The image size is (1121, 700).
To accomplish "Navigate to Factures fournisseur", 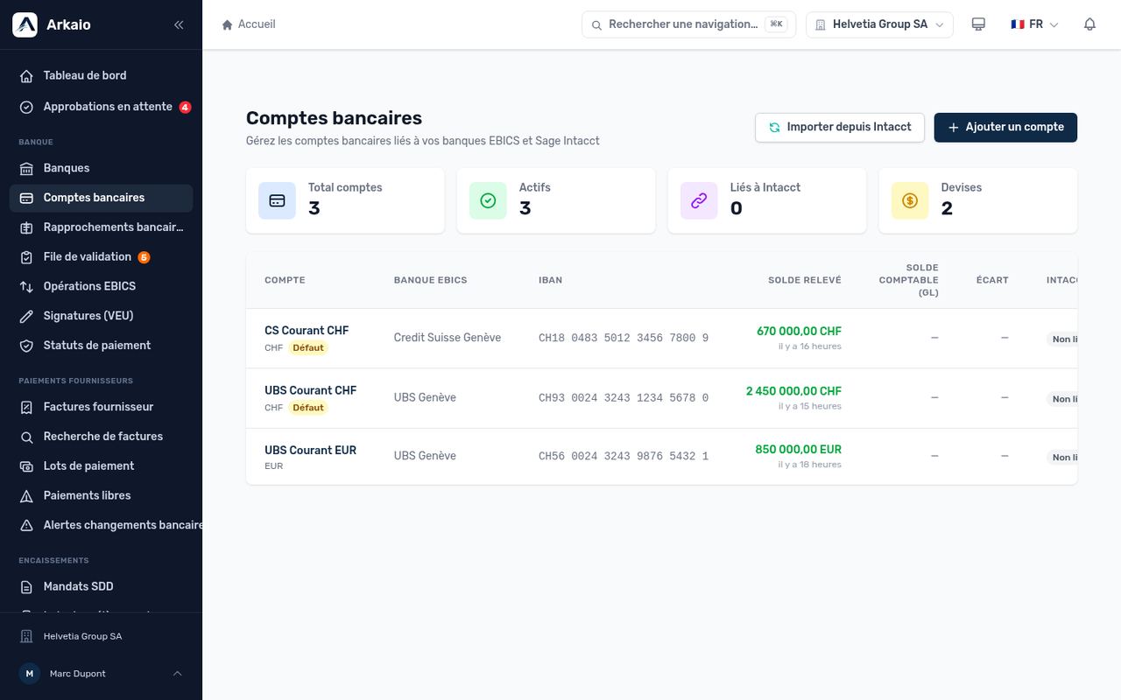I will (101, 407).
